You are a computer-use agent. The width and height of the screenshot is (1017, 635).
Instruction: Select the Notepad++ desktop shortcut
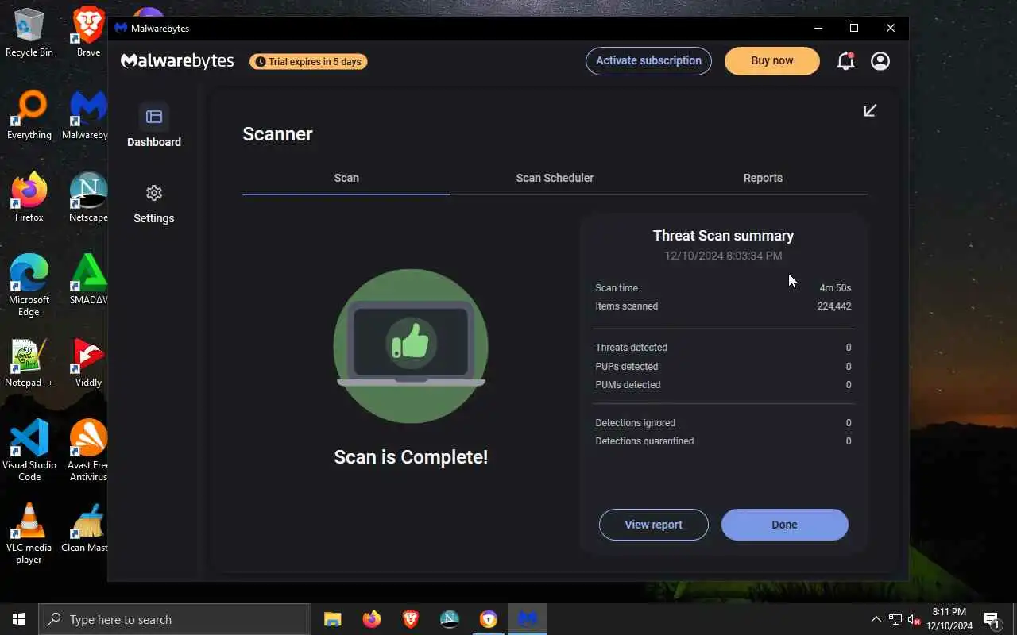click(x=29, y=363)
